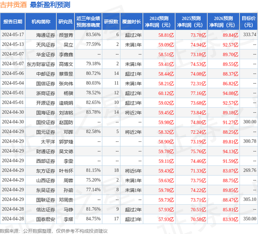The image size is (258, 234).
Task: Click the 最新盈利预测 heading
Action: point(50,5)
